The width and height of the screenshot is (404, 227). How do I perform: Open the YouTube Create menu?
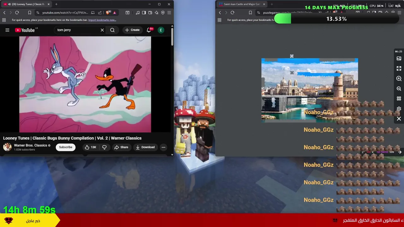pos(132,30)
